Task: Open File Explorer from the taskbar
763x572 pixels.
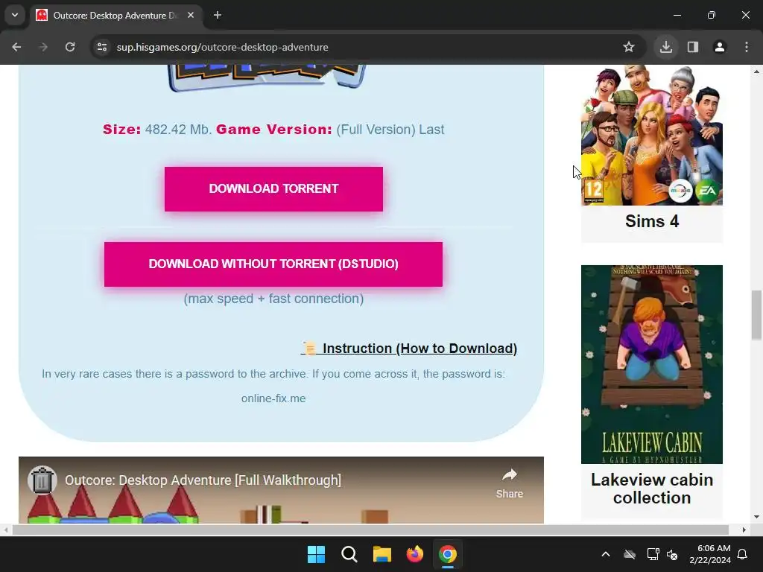Action: (x=382, y=554)
